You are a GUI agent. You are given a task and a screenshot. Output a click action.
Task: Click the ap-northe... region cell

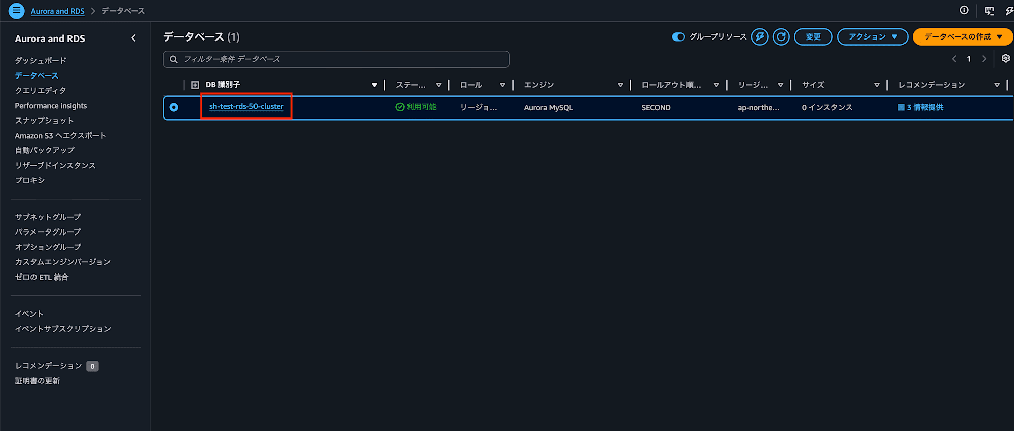[758, 107]
